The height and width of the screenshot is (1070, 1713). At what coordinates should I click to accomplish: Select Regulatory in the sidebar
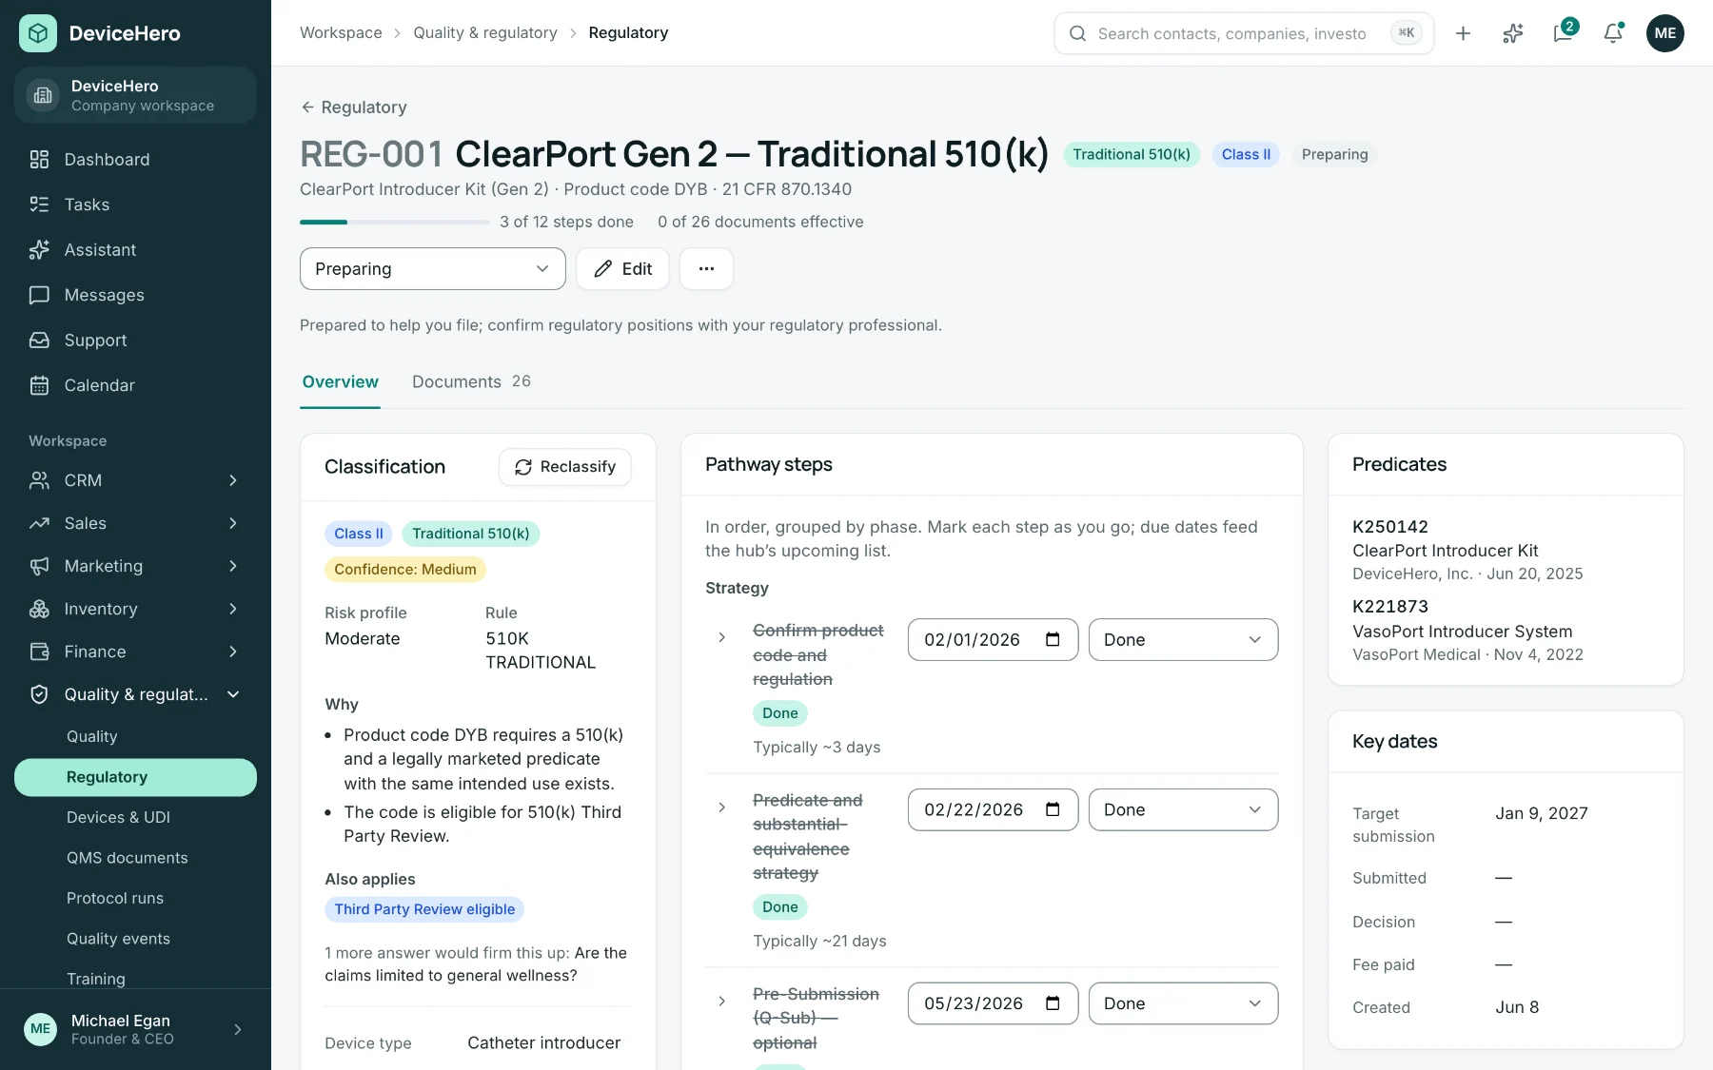[x=135, y=777]
